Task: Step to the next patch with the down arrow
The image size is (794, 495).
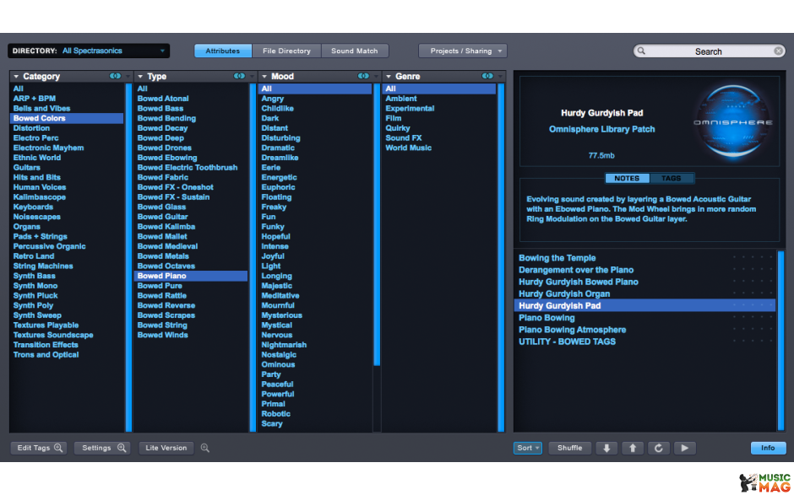Action: 606,448
